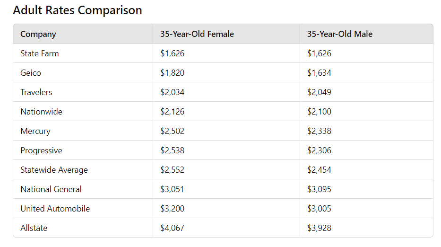Screen dimensions: 441x247
Task: Click the Nationwide company cell
Action: [x=41, y=112]
